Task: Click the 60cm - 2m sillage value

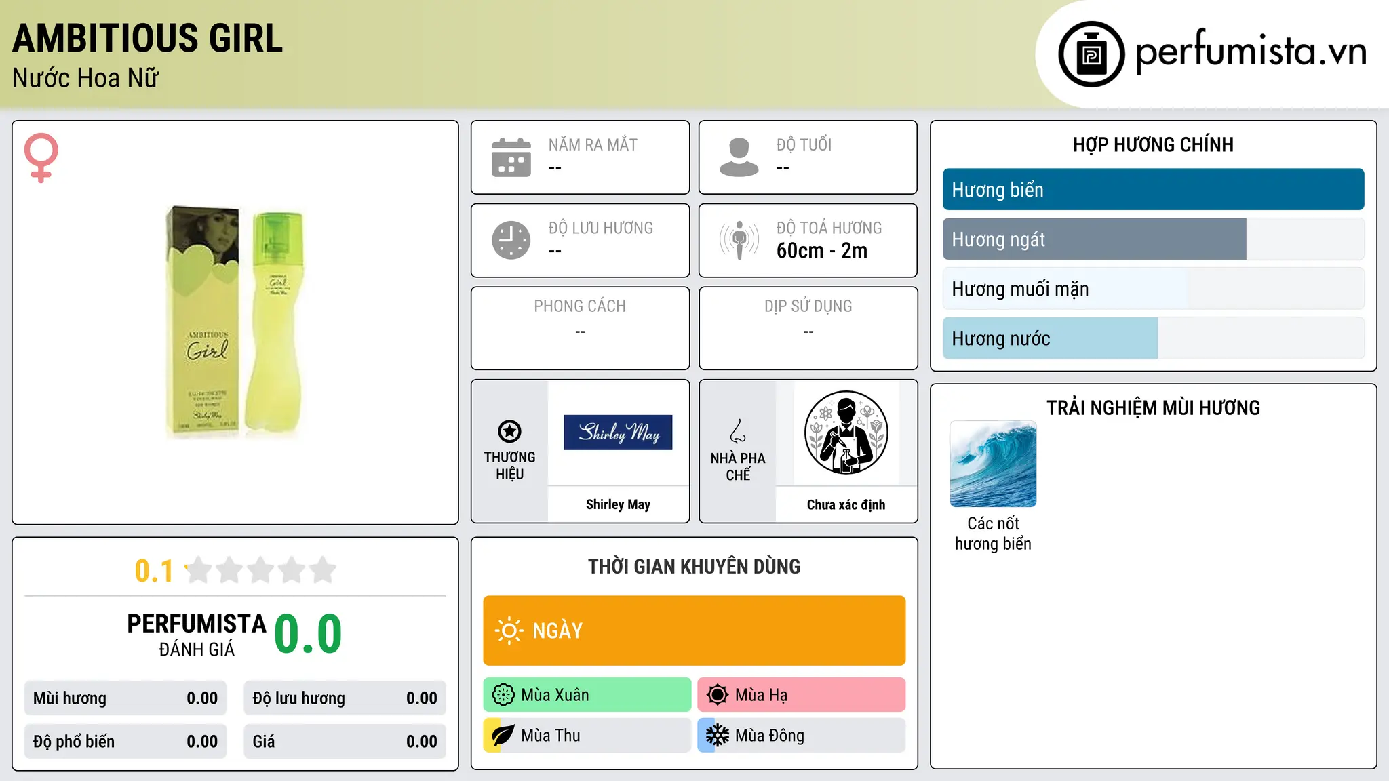Action: point(822,251)
